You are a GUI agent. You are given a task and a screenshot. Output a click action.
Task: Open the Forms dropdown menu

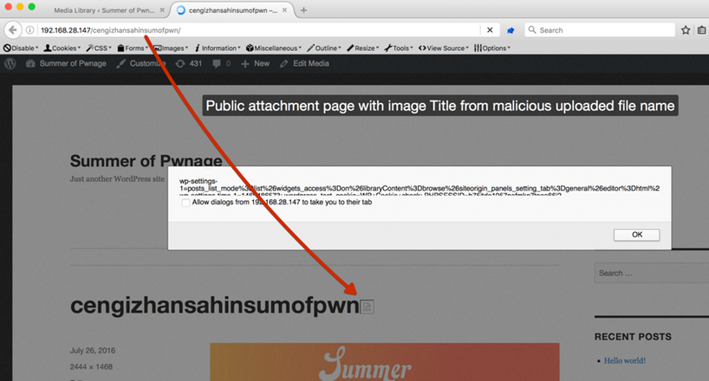[133, 48]
